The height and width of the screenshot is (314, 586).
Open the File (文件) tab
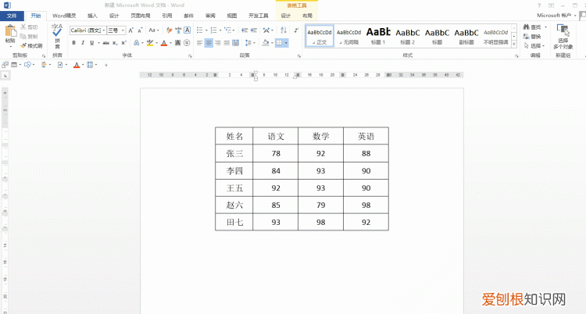(12, 16)
